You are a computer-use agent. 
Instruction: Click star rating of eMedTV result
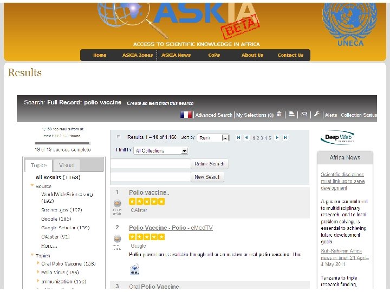point(147,237)
